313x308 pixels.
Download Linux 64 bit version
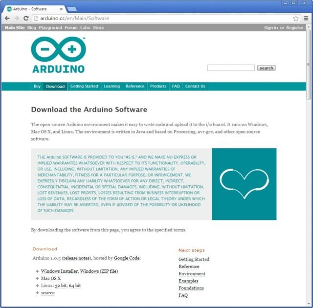(75, 286)
